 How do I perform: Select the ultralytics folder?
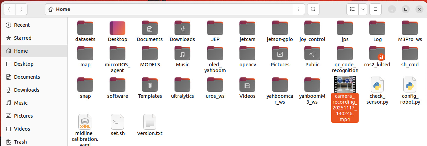tap(182, 85)
